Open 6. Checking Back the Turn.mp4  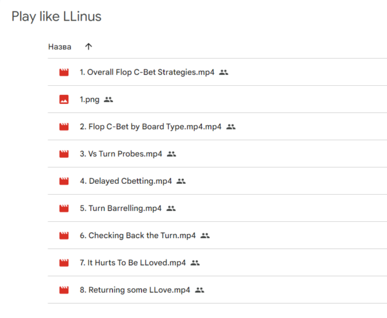pyautogui.click(x=137, y=235)
